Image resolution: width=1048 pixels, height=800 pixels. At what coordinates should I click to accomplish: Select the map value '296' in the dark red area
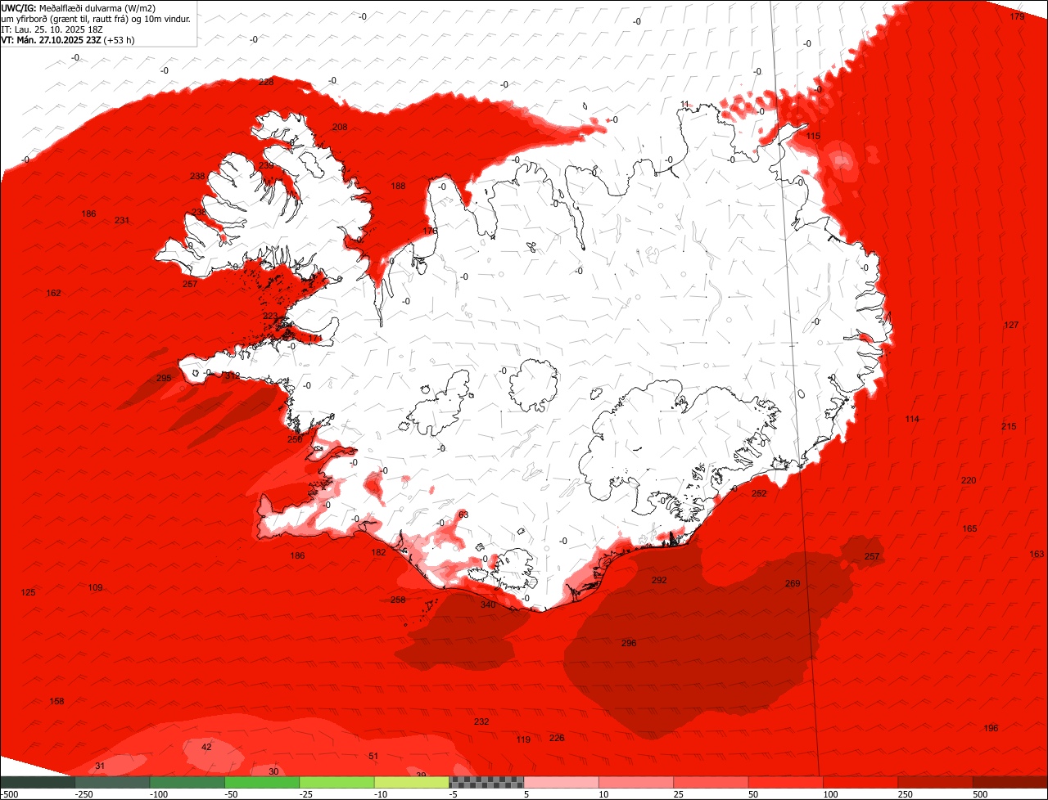[629, 643]
